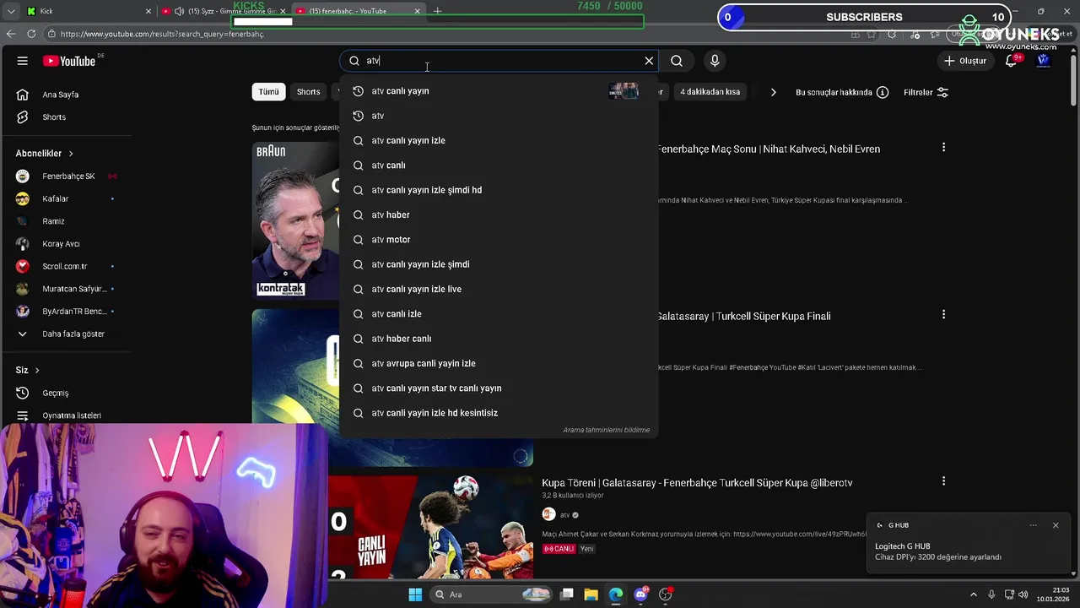This screenshot has width=1080, height=608.
Task: Go to the YouTube home logo
Action: pos(69,61)
